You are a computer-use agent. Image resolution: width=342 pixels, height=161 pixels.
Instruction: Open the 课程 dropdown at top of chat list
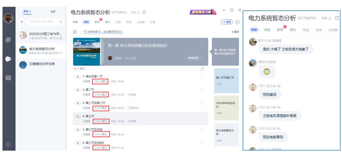(27, 11)
